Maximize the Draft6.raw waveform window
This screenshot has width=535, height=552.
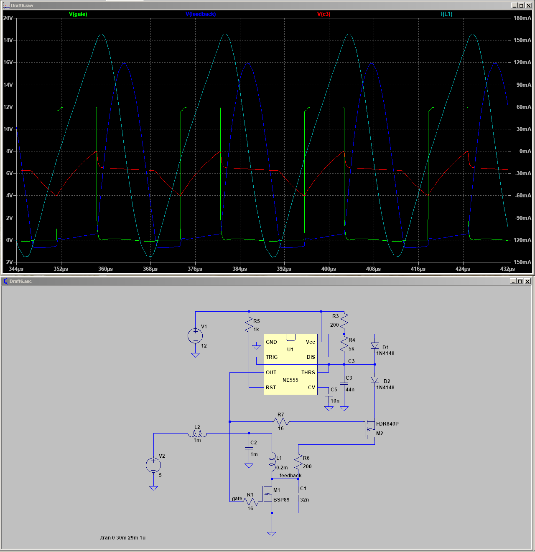tap(521, 5)
